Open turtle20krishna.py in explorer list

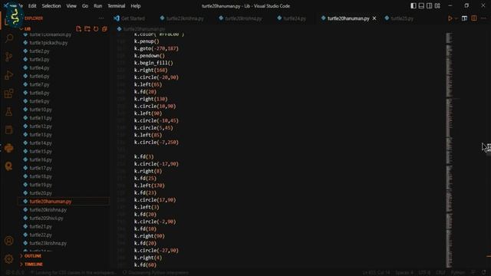(x=48, y=209)
